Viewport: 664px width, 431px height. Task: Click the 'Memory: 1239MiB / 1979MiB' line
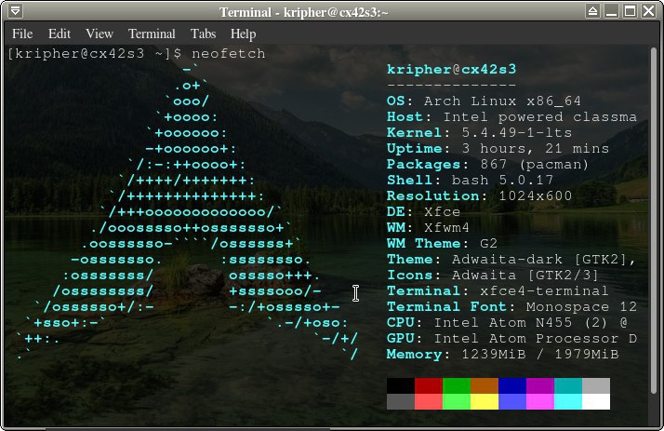tap(503, 355)
